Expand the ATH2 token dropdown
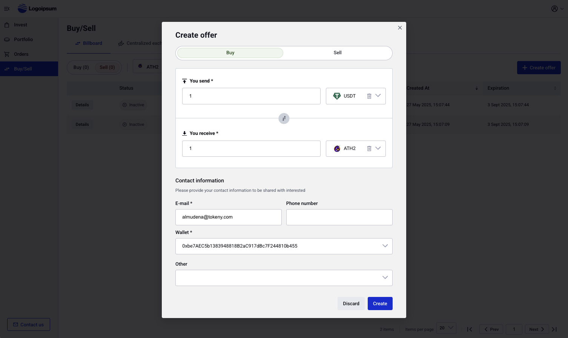Viewport: 568px width, 338px height. 378,148
